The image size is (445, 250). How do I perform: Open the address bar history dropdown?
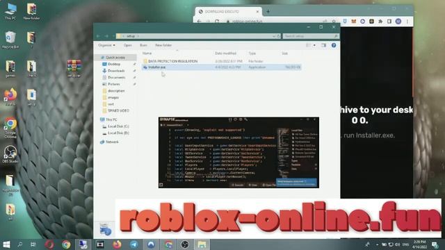[273, 36]
